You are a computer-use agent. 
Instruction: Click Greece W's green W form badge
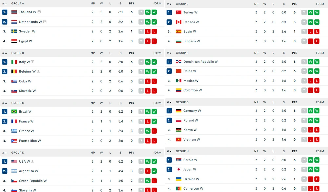(148, 131)
